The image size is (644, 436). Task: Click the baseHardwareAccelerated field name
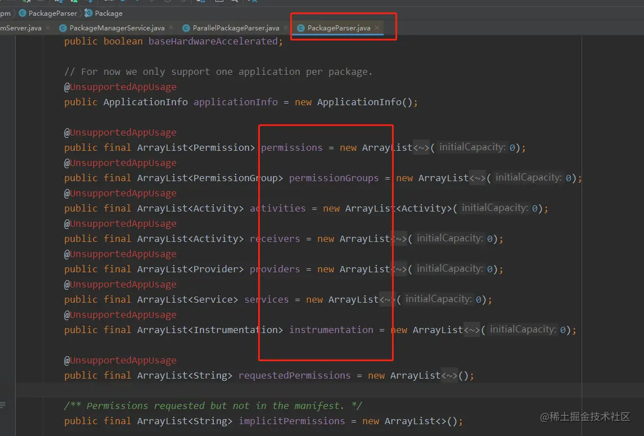(x=213, y=41)
